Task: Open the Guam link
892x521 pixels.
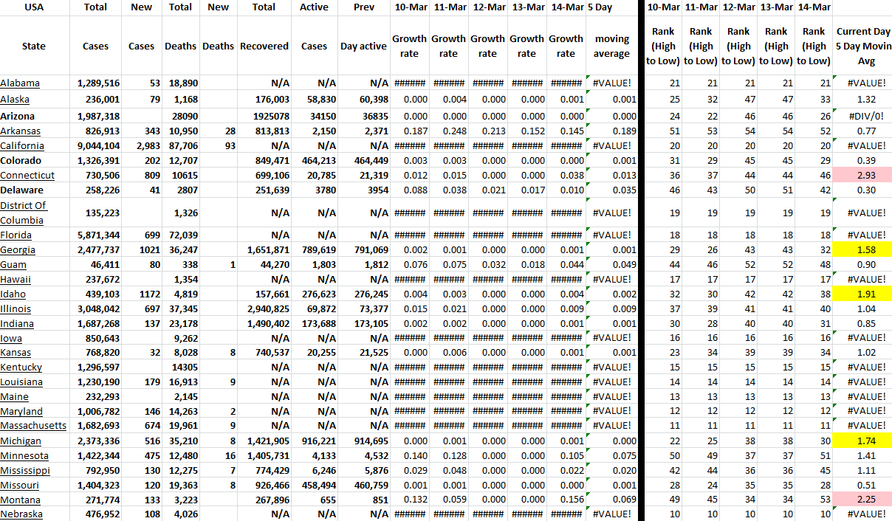Action: tap(13, 265)
